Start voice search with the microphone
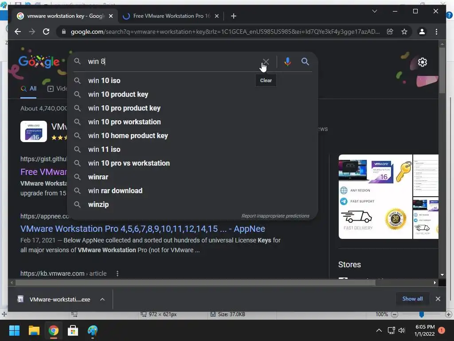 tap(287, 62)
